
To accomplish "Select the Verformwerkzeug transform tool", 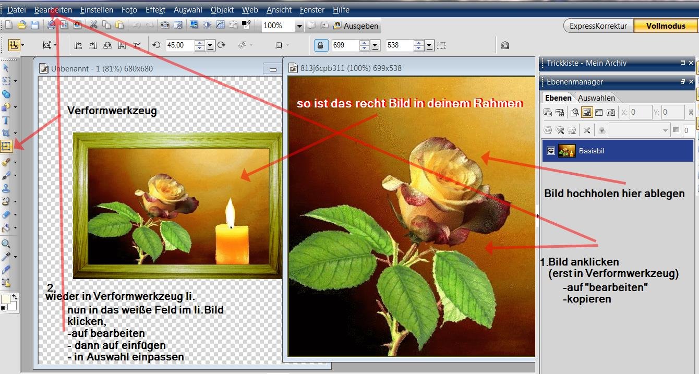I will click(6, 146).
